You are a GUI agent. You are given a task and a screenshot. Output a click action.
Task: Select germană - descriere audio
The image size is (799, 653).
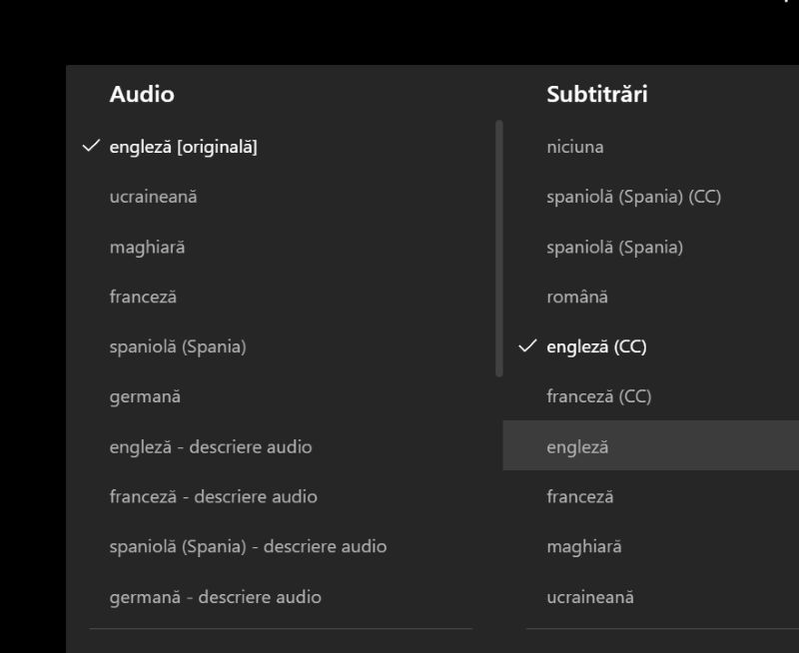pyautogui.click(x=215, y=597)
